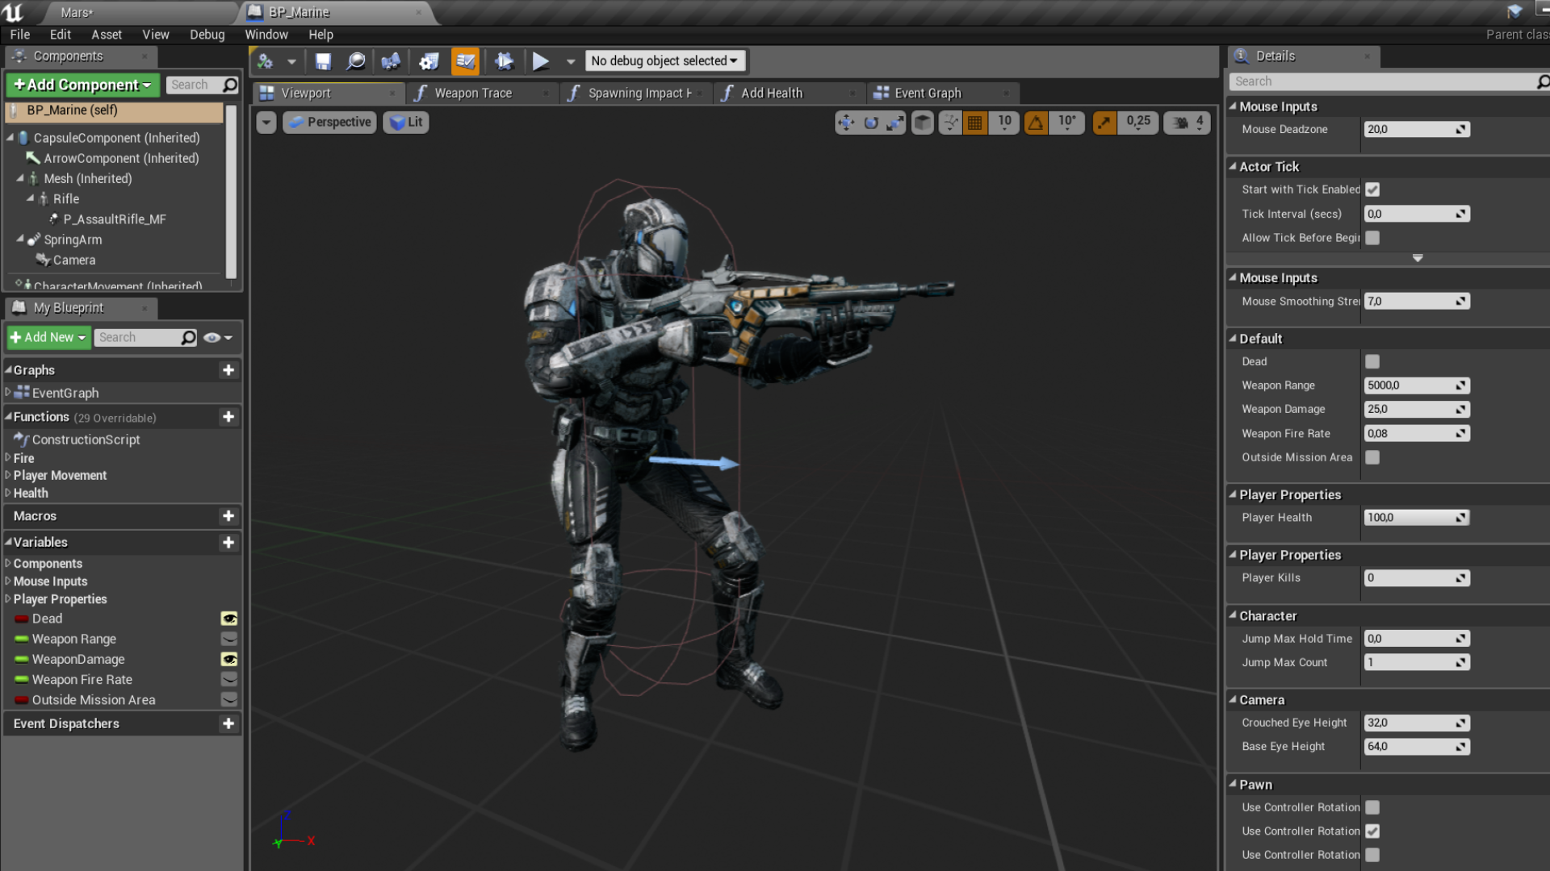Click the Compile blueprint toolbar icon

pos(265,61)
